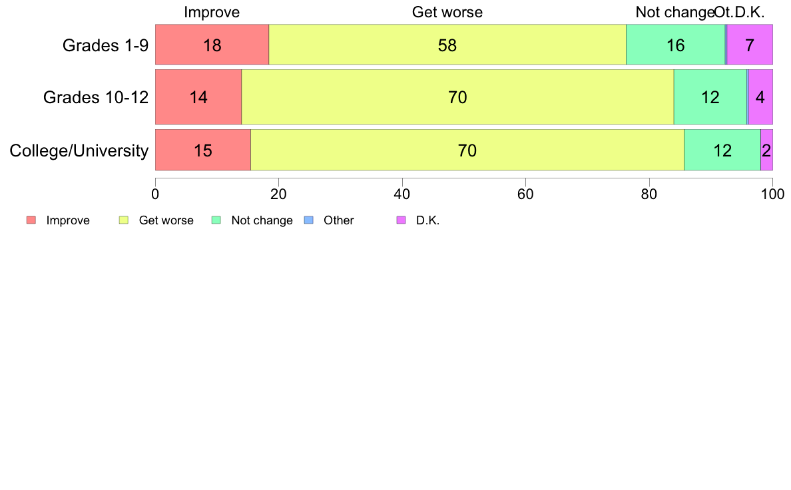Select the Grades 1-9 Not change segment (16)

[675, 45]
